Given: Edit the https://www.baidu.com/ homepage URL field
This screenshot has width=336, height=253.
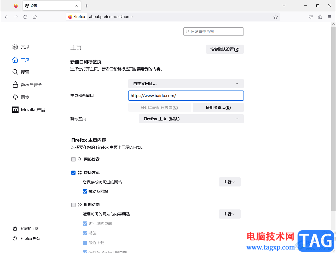Looking at the screenshot, I should (186, 96).
